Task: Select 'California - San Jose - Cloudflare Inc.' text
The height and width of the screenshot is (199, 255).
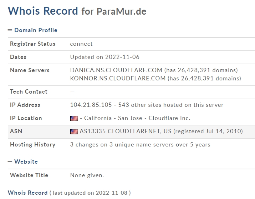Action: coord(137,118)
